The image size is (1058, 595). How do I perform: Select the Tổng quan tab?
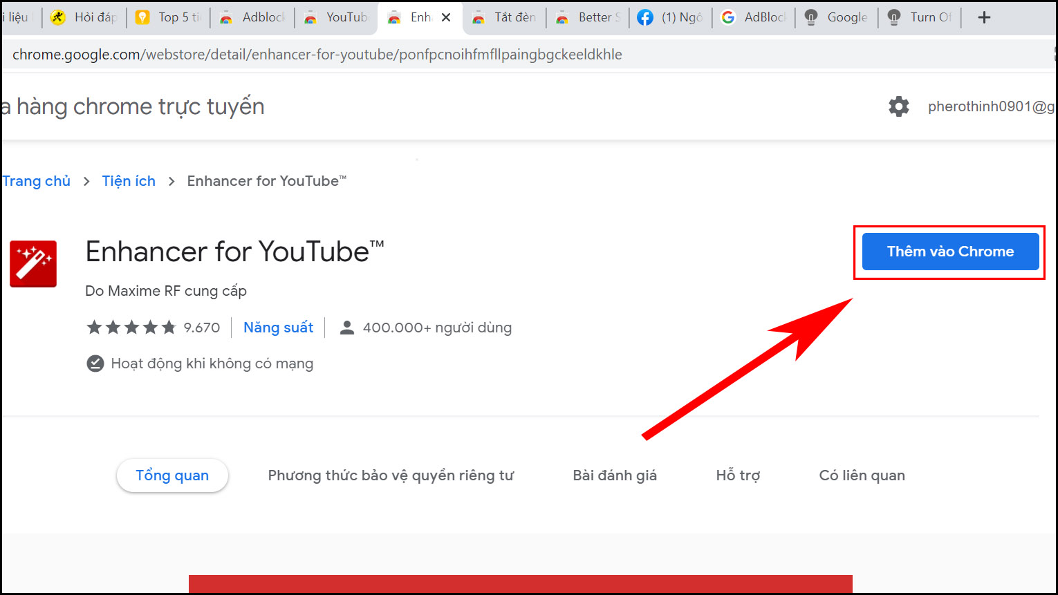172,475
